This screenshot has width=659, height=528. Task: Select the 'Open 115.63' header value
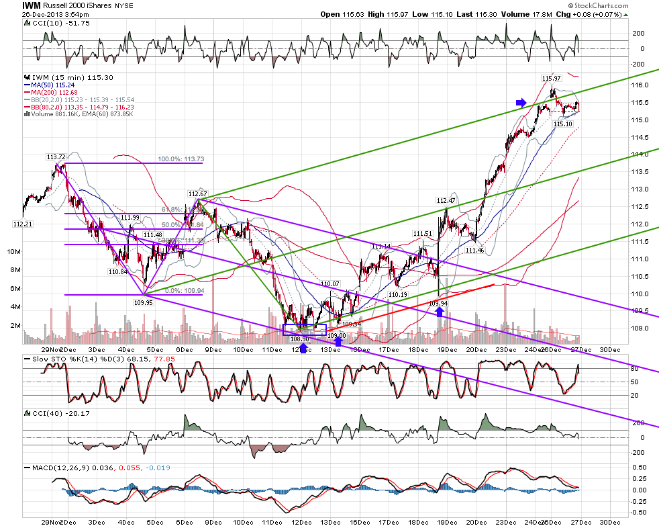coord(342,14)
